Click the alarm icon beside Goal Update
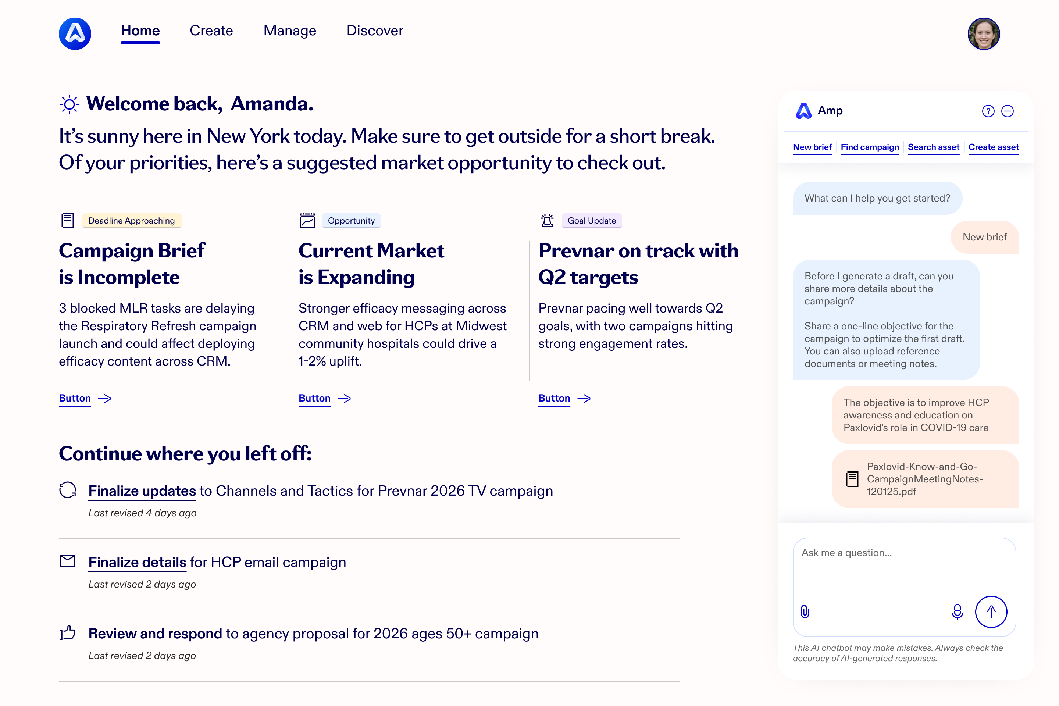The width and height of the screenshot is (1059, 706). coord(547,221)
